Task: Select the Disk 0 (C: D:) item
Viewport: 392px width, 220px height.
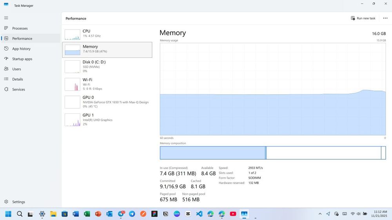Action: tap(107, 67)
